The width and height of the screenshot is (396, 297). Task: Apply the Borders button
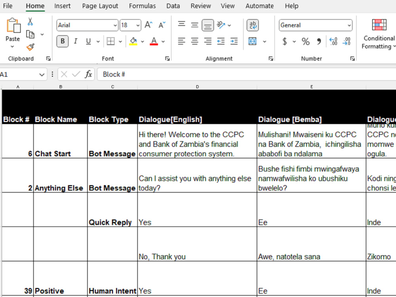tap(110, 41)
